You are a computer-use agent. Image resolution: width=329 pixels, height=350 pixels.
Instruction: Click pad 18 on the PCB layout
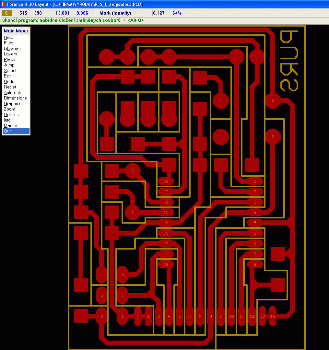[166, 181]
